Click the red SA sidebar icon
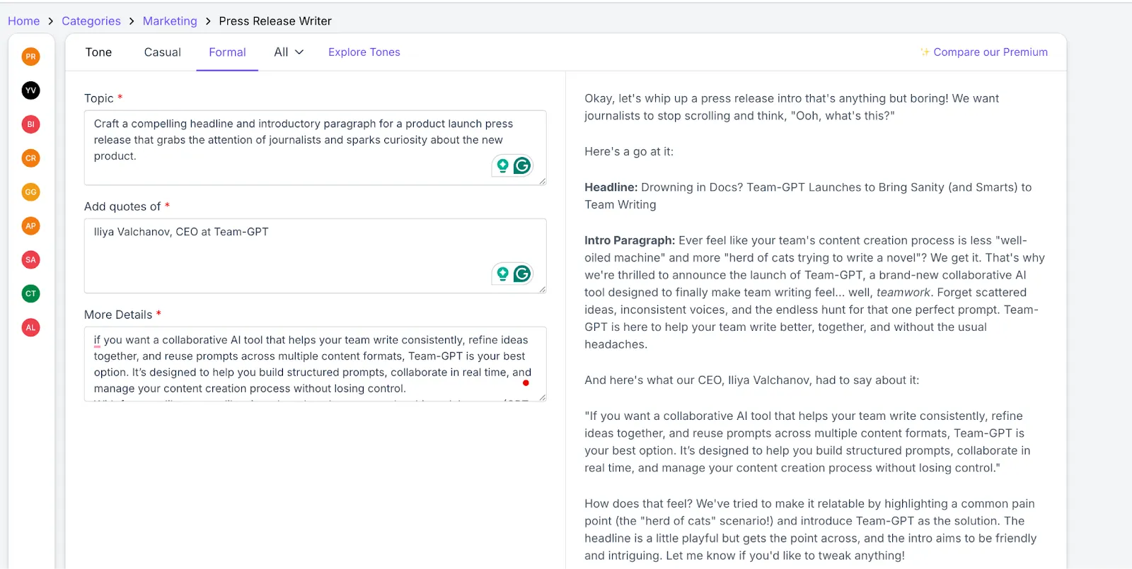The width and height of the screenshot is (1132, 569). pos(30,260)
